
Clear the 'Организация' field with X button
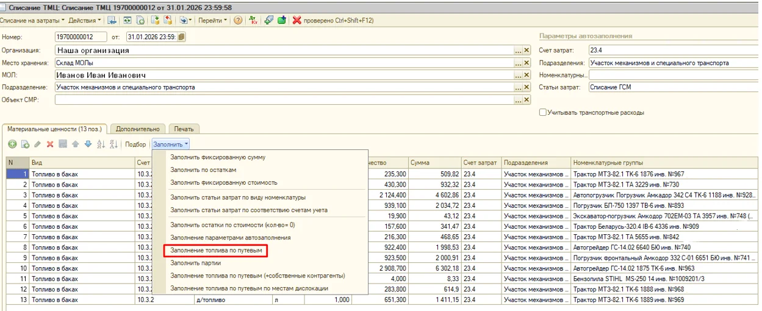tap(527, 51)
